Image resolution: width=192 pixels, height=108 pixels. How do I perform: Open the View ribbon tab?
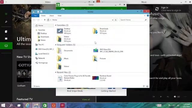click(x=59, y=16)
